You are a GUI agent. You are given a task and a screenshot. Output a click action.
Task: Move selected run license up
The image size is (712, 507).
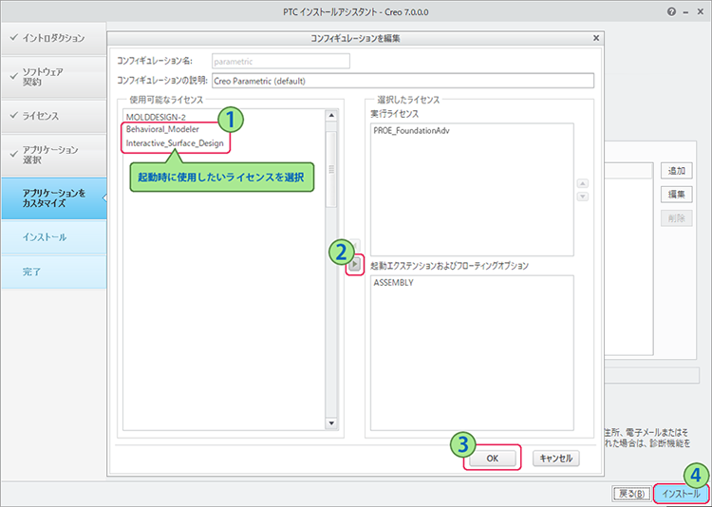coord(583,184)
